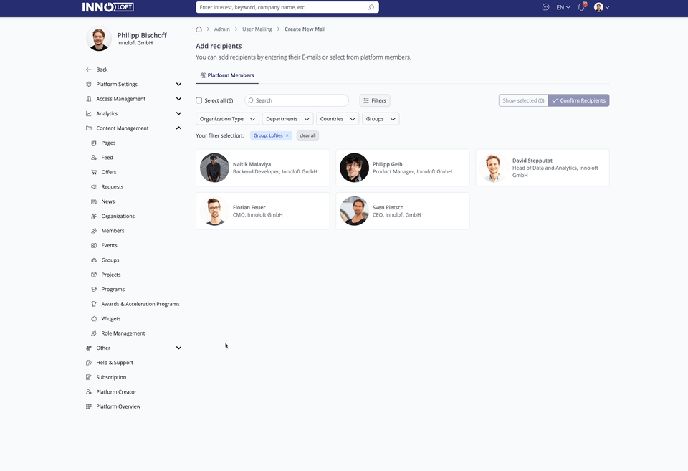Switch to the Platform Members tab

point(227,75)
